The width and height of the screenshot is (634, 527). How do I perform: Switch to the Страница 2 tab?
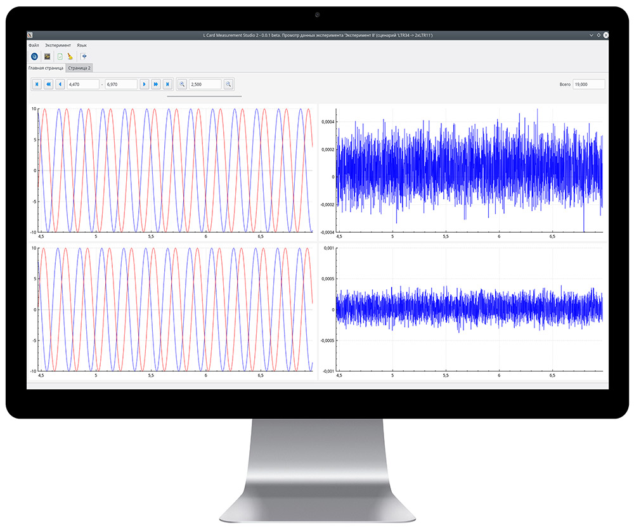(79, 67)
